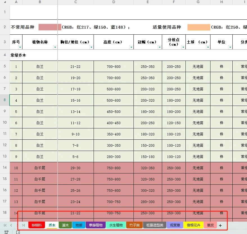Select column F header

(x=174, y=2)
